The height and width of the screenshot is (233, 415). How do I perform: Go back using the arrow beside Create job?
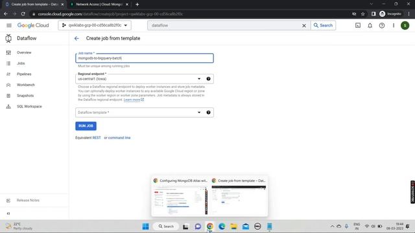(77, 39)
